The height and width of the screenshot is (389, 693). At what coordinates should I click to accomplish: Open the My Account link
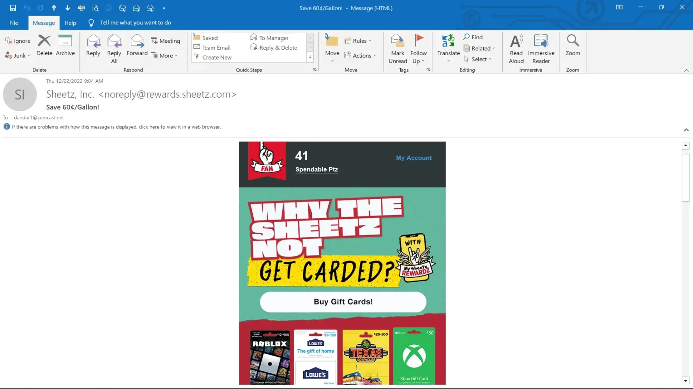tap(414, 158)
